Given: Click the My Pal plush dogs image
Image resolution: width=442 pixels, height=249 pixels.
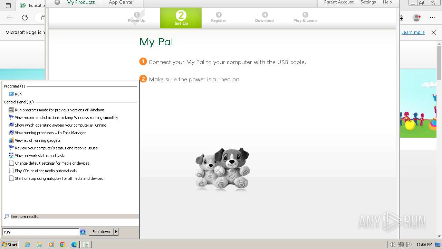Looking at the screenshot, I should pos(222,169).
